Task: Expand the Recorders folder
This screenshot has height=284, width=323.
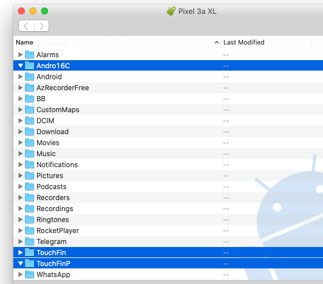Action: 20,198
